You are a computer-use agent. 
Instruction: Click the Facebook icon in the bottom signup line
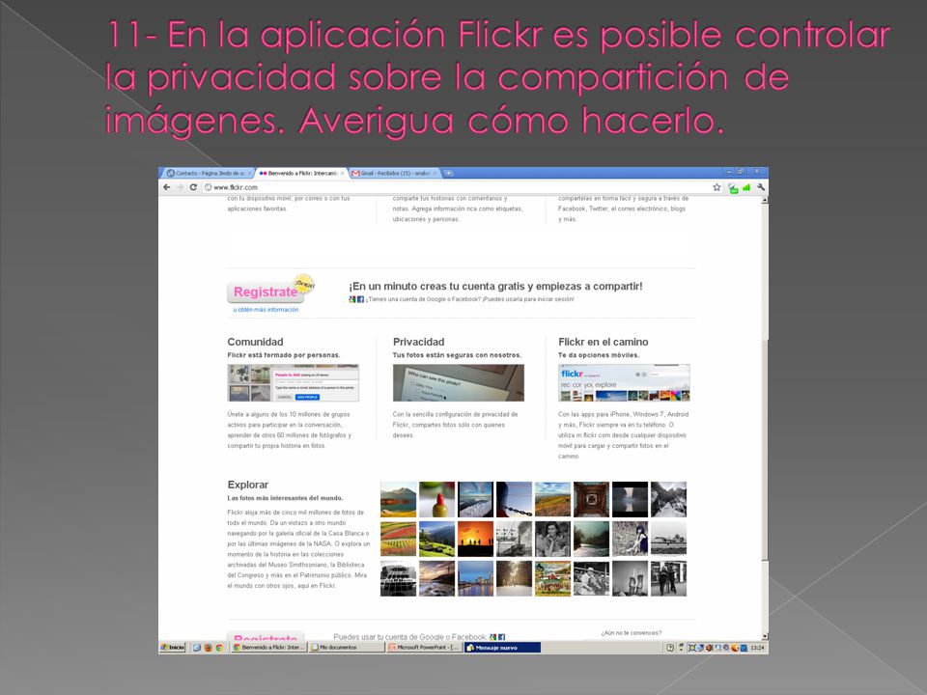click(501, 637)
